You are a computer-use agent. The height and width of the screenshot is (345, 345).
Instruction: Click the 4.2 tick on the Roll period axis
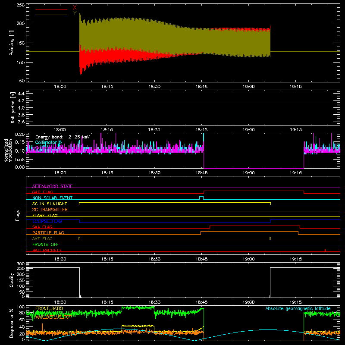pyautogui.click(x=21, y=101)
